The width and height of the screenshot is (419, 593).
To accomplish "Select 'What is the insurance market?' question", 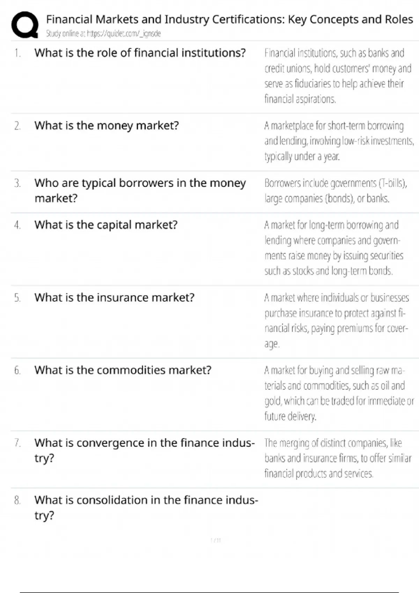I will click(114, 298).
